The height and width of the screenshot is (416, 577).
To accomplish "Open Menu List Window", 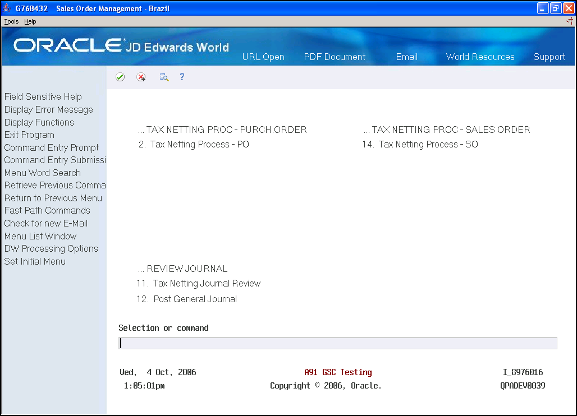I will pyautogui.click(x=40, y=236).
